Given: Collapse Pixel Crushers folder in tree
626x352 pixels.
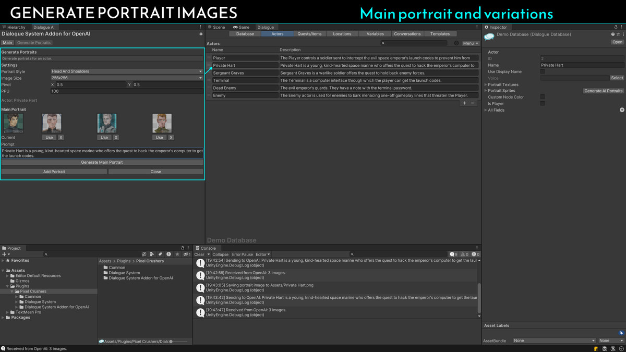Looking at the screenshot, I should (12, 292).
